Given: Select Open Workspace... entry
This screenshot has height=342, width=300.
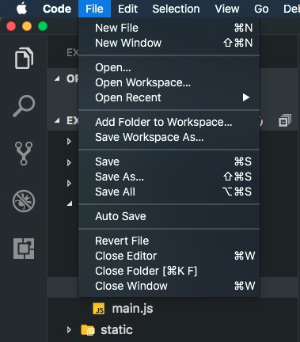Looking at the screenshot, I should pos(169,82).
